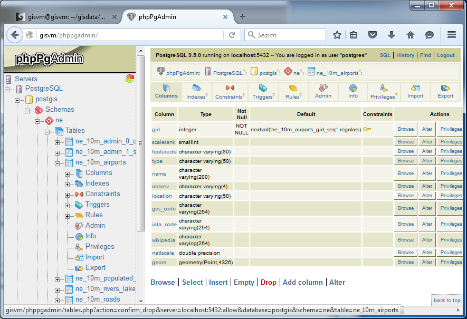Click the red Drop link
Screen dimensions: 467x319
click(269, 282)
